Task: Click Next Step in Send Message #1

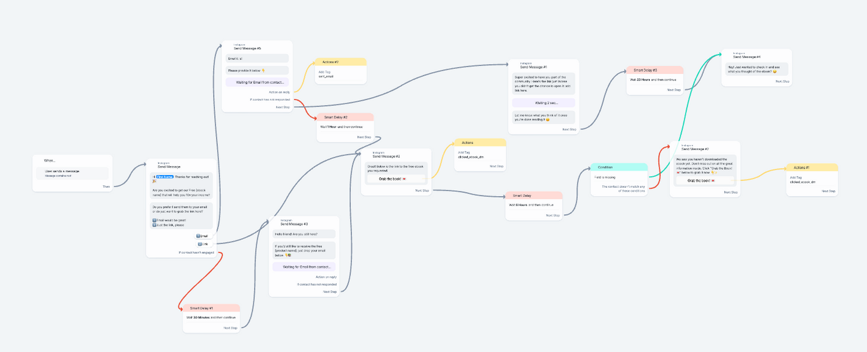Action: pos(569,129)
